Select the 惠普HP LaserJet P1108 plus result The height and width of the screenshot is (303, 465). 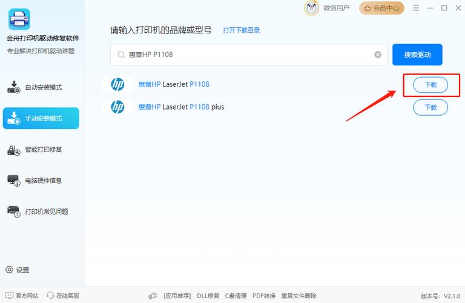[x=181, y=107]
